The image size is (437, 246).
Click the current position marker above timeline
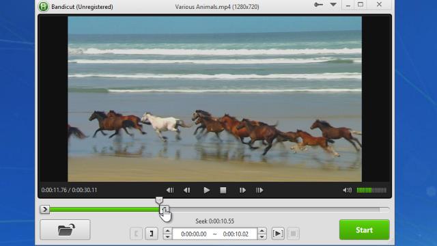click(159, 200)
